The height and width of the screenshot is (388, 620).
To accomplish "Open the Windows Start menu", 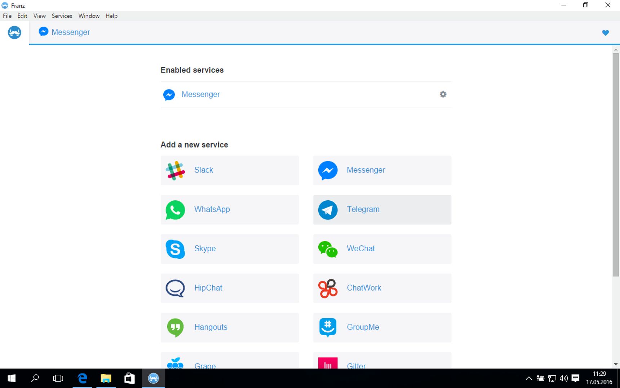I will pos(12,378).
